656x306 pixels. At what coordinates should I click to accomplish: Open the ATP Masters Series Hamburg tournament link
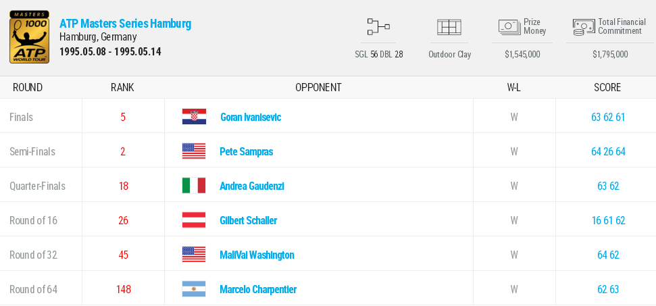[125, 24]
